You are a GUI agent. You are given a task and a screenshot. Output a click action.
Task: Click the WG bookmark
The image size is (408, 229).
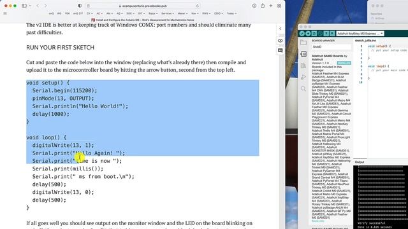point(59,13)
